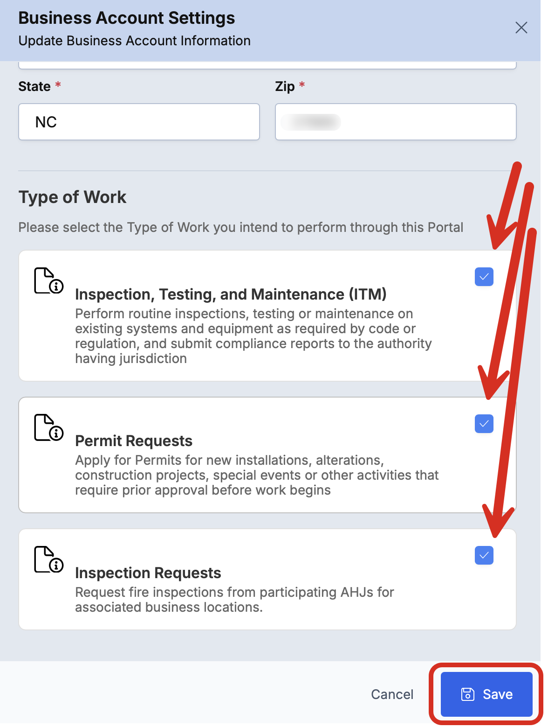Click the Type of Work section heading
548x727 pixels.
[72, 197]
